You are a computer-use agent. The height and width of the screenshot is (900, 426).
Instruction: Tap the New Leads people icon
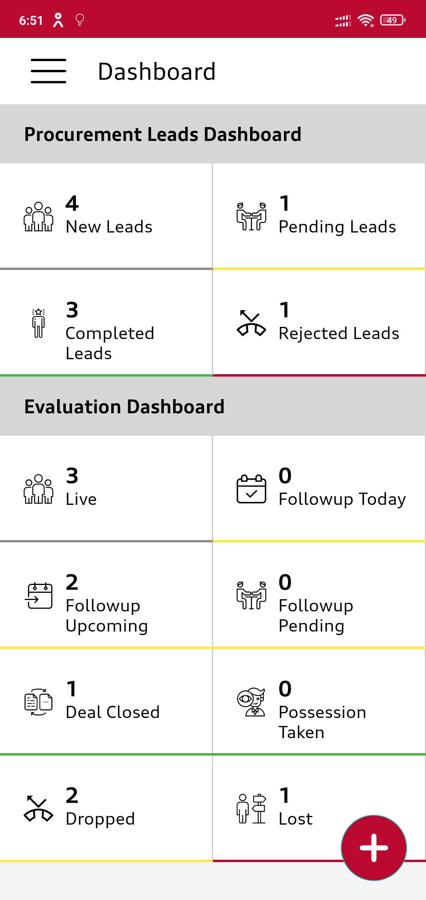point(38,217)
